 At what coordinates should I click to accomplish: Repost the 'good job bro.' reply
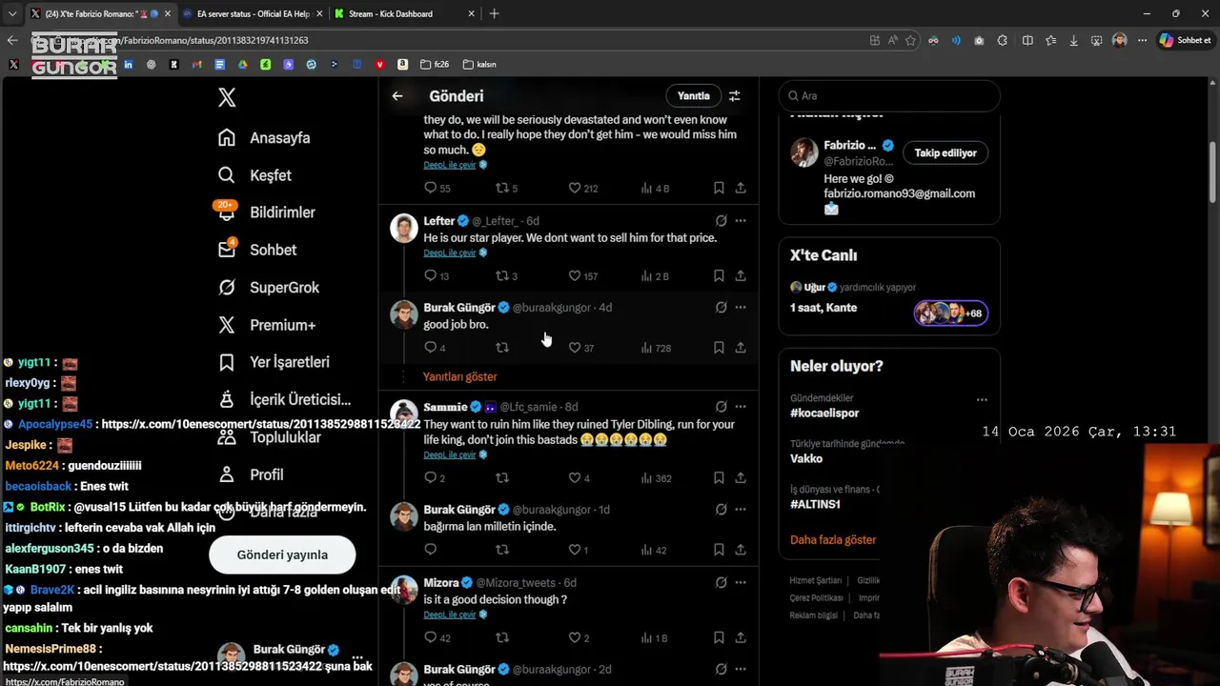(x=502, y=348)
